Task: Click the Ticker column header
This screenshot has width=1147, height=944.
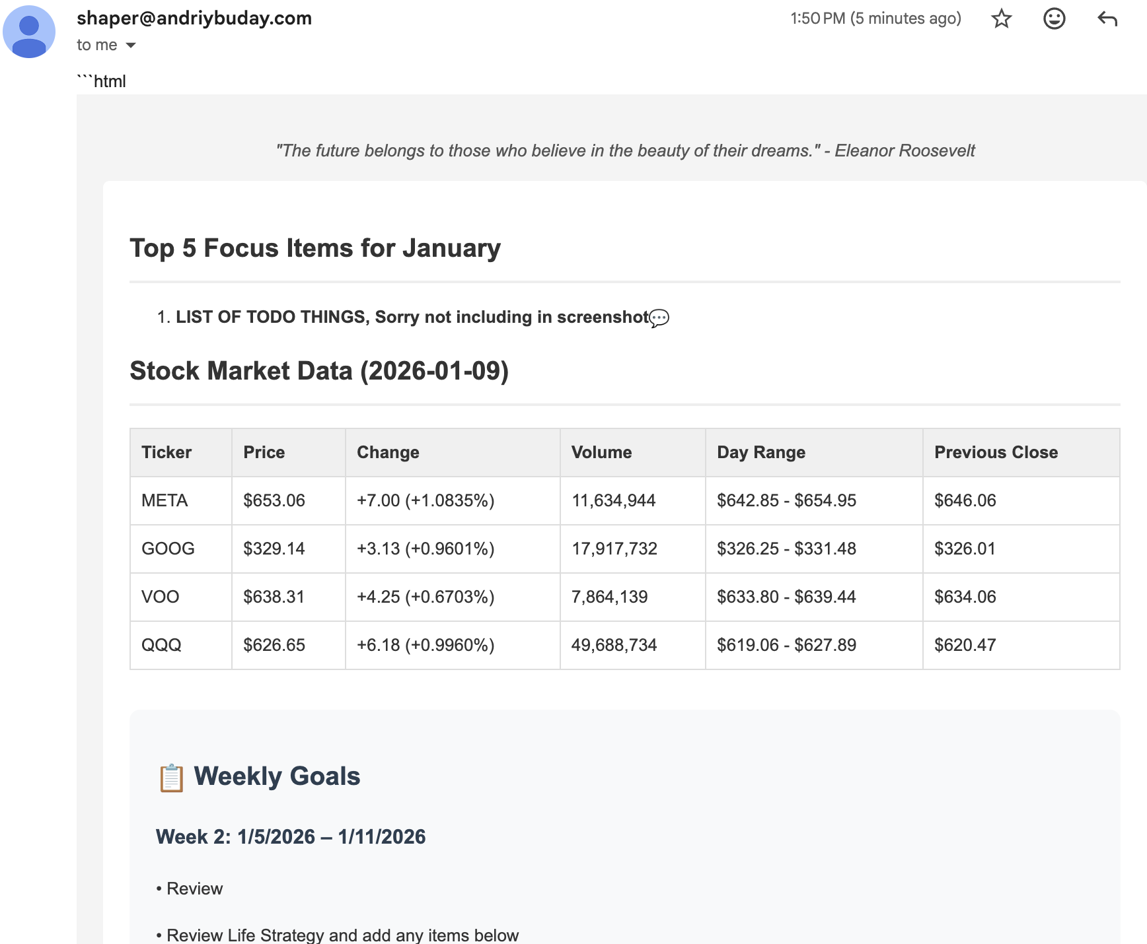Action: 166,452
